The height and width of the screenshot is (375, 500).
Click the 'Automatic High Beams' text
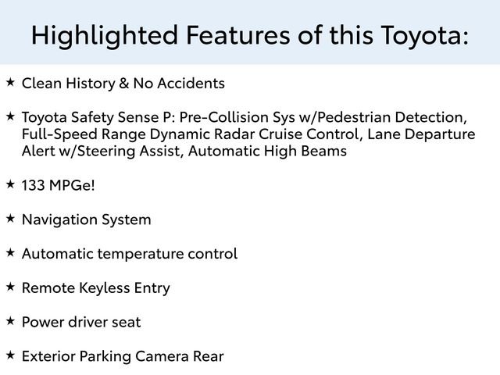(270, 152)
